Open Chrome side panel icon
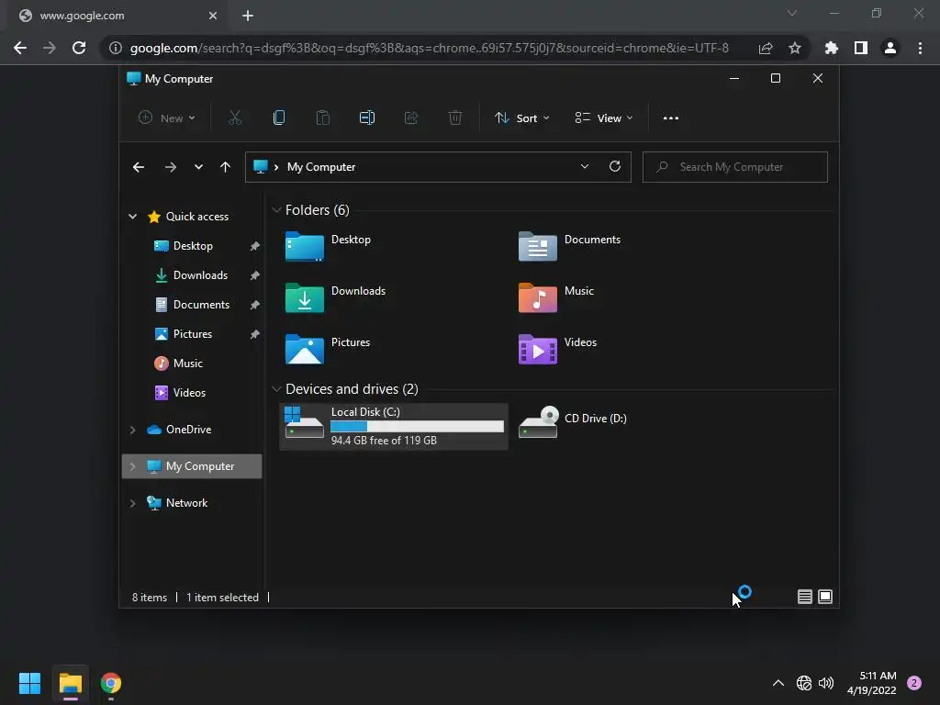 [x=861, y=48]
